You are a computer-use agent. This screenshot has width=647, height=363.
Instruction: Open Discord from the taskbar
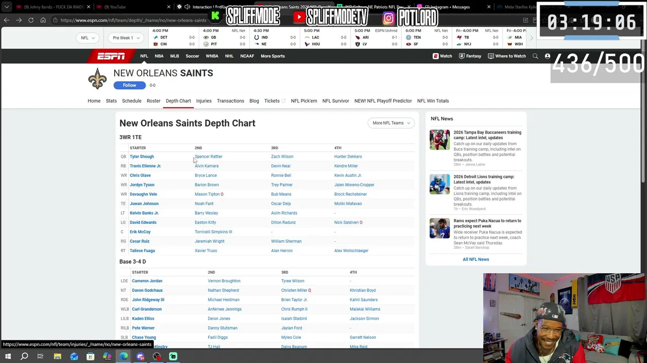point(140,356)
